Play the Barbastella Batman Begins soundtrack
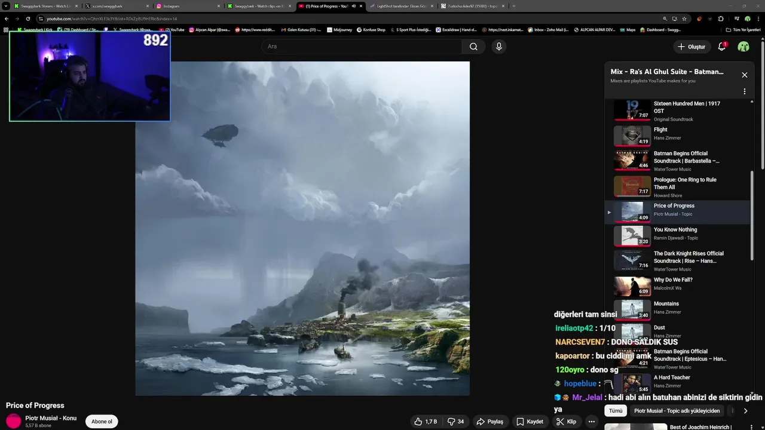 pyautogui.click(x=677, y=161)
